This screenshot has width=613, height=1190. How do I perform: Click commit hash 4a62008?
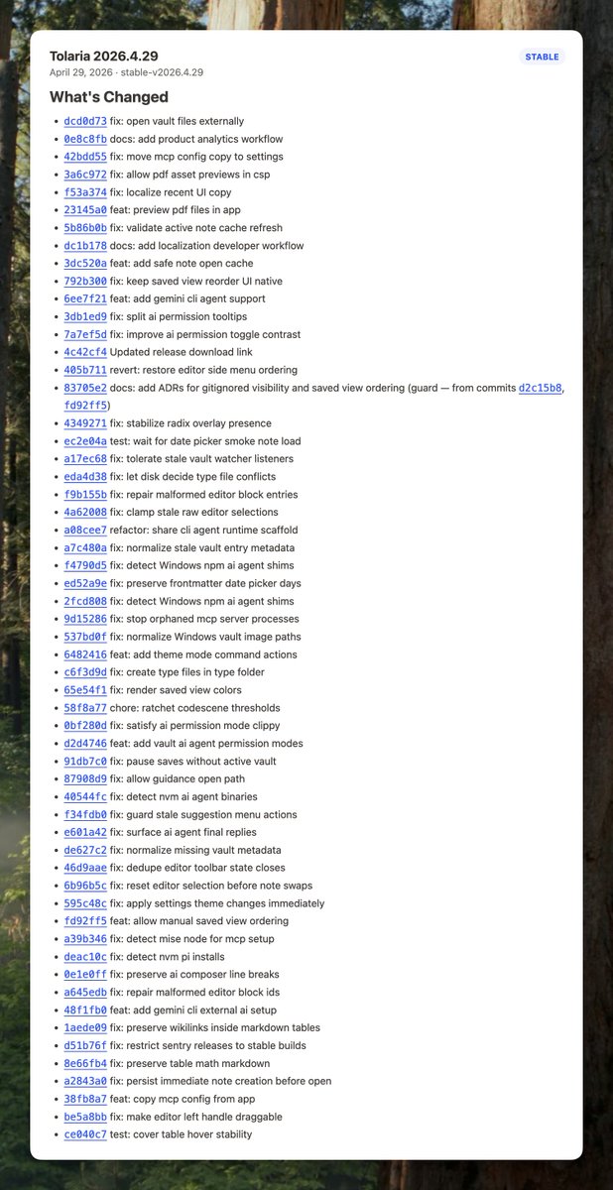(x=85, y=513)
